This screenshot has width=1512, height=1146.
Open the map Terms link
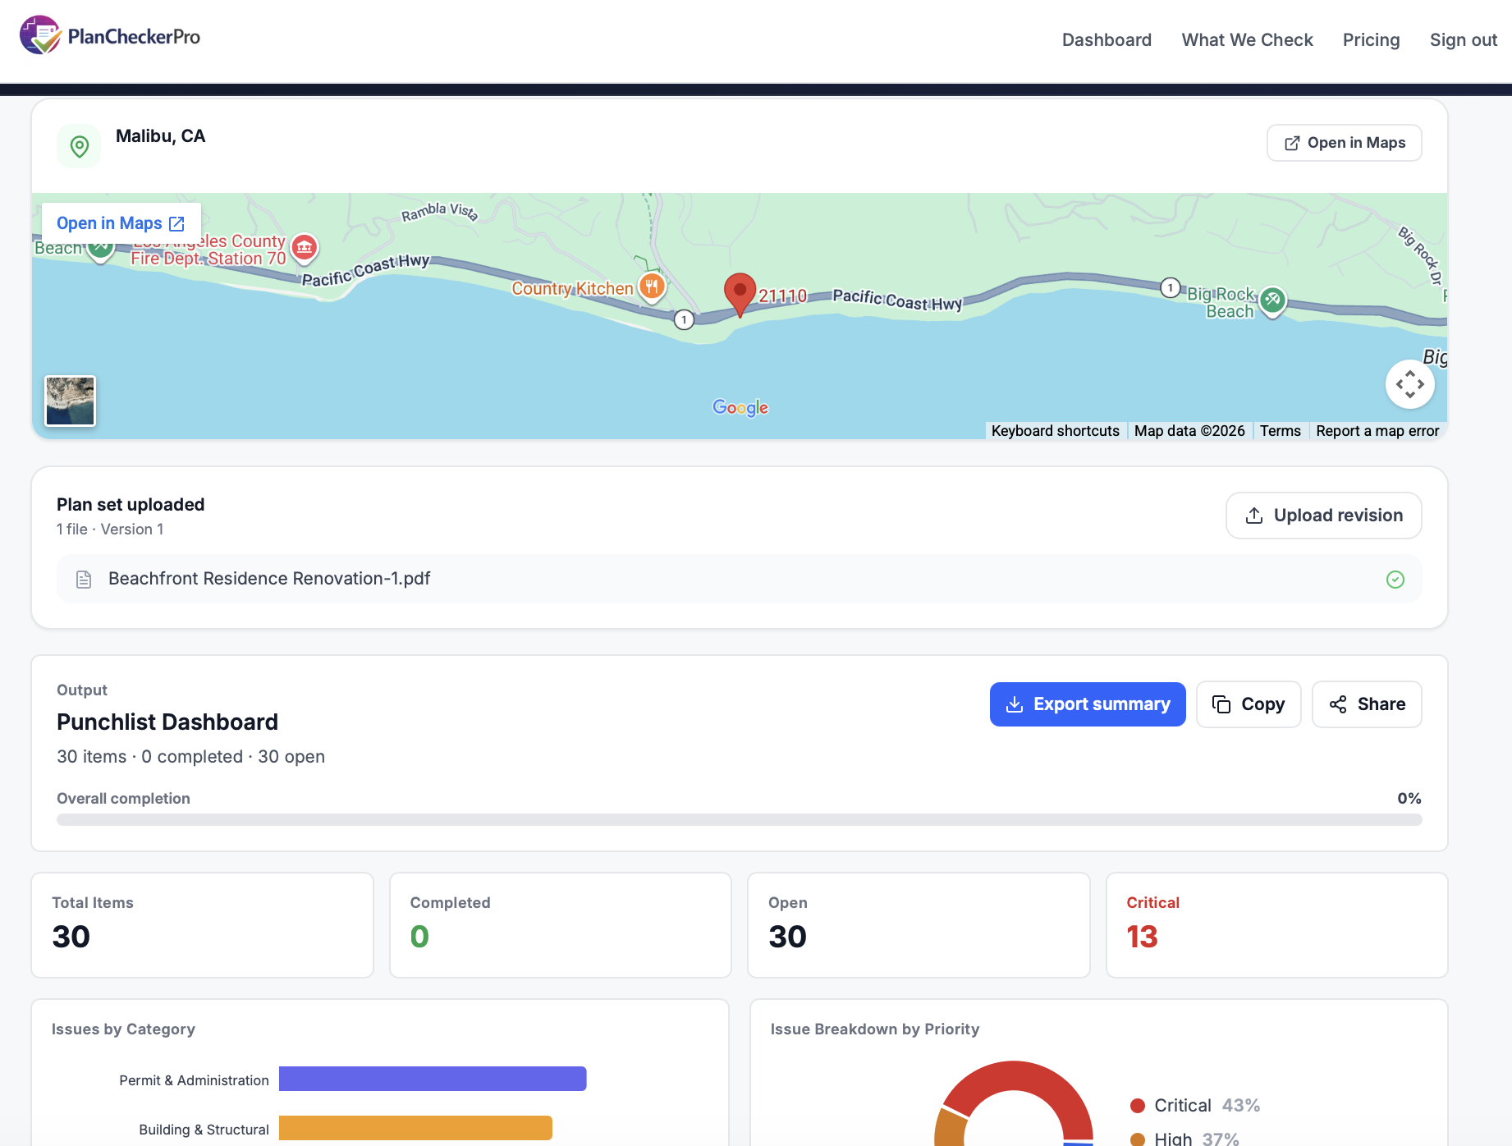[1280, 431]
